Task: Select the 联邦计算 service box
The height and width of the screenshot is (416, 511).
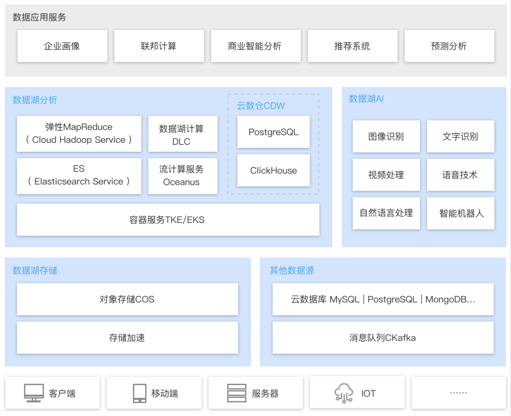Action: (159, 46)
